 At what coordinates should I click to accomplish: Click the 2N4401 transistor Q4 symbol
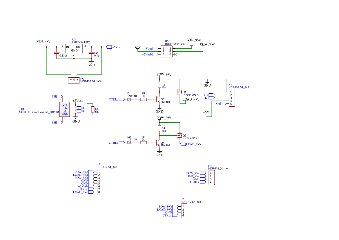click(157, 143)
